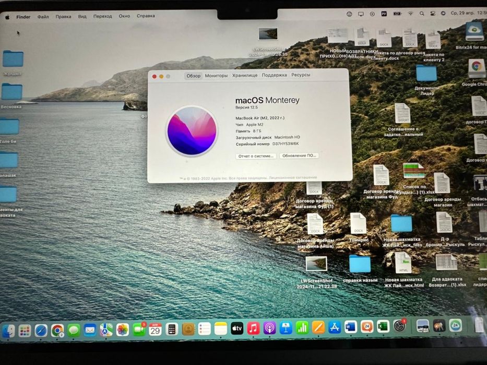This screenshot has height=365, width=487.
Task: Launch Music app from the Dock
Action: 254,328
